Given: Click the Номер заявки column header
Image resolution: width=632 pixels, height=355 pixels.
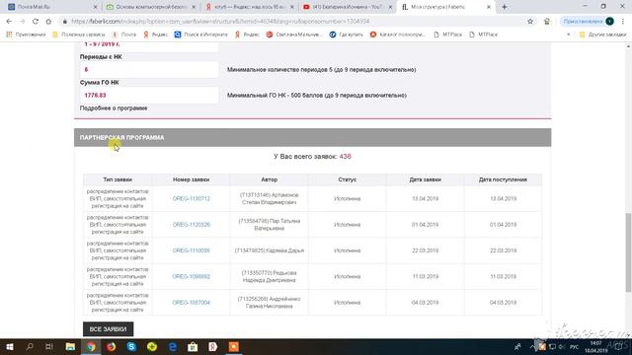Looking at the screenshot, I should 191,179.
